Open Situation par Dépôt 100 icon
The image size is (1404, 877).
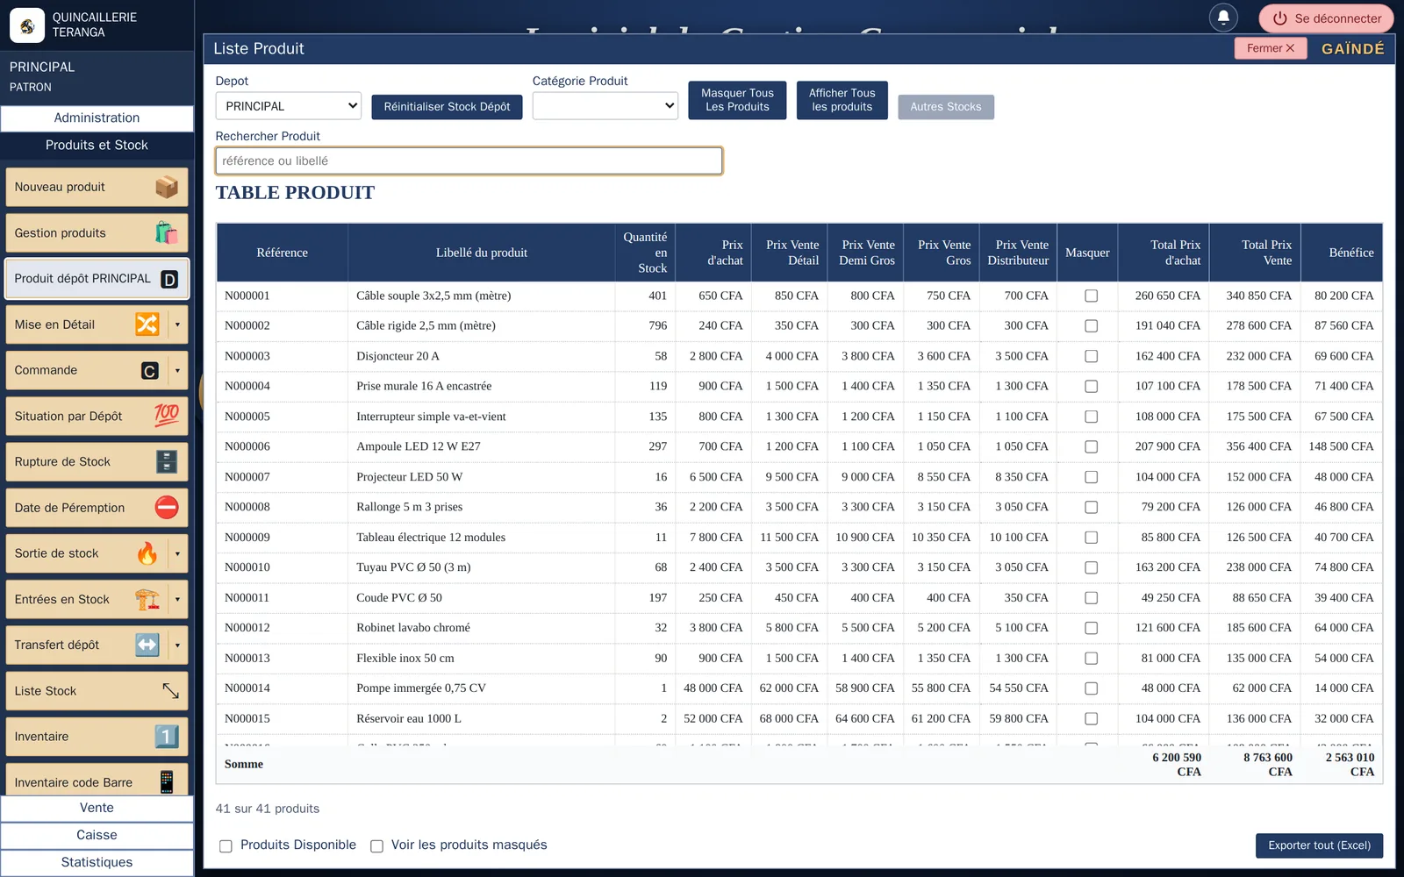(167, 416)
